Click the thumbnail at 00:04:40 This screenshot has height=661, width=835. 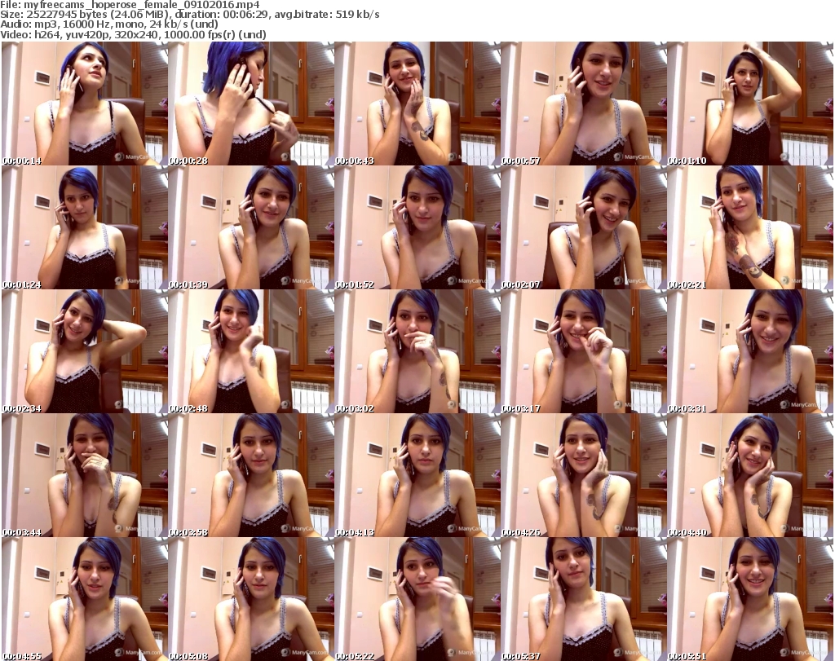pyautogui.click(x=749, y=475)
